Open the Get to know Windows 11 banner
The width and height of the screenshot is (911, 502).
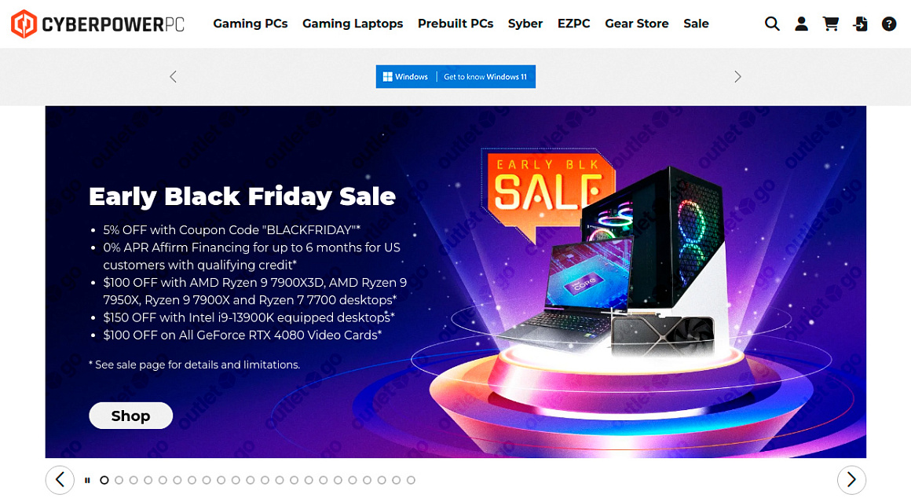point(455,77)
